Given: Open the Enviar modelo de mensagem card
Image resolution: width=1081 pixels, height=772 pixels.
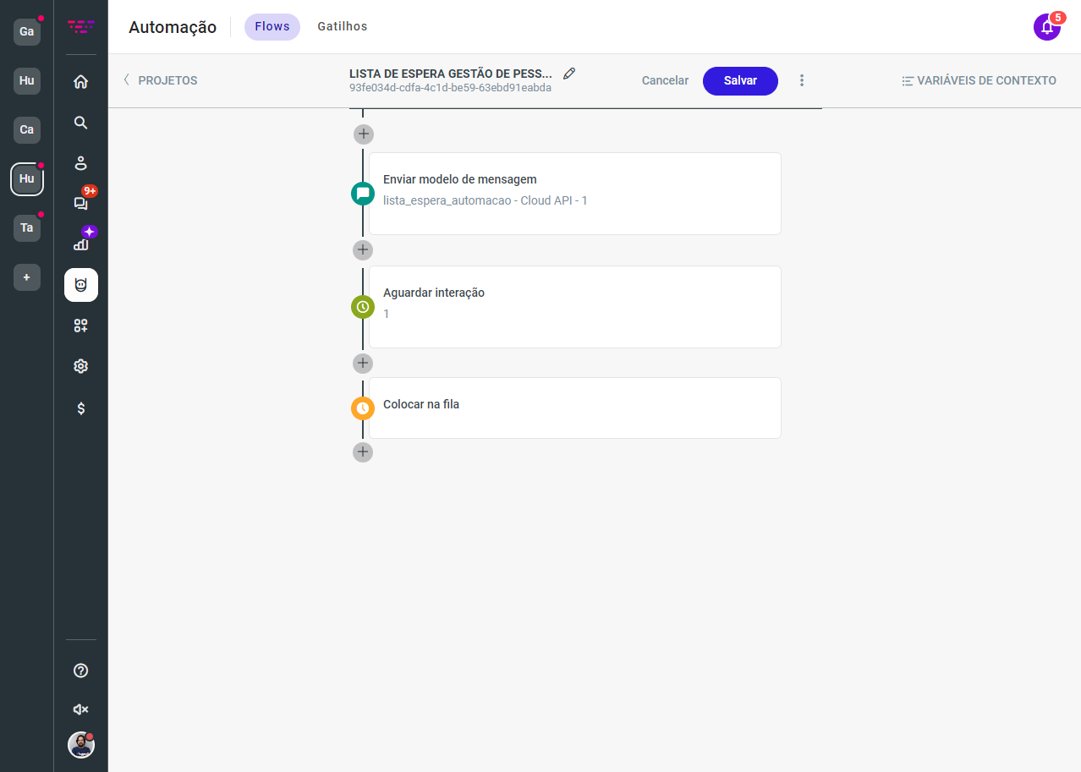Looking at the screenshot, I should tap(575, 194).
